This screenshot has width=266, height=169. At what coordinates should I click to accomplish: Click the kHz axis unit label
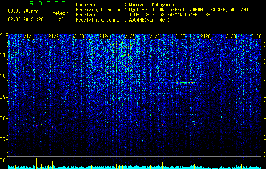4,34
